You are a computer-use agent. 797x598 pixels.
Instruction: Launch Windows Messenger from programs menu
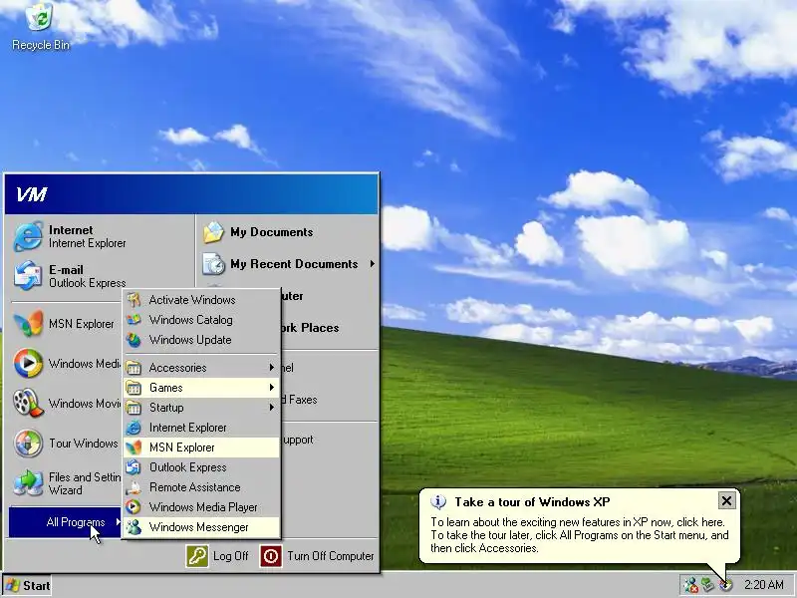tap(201, 527)
